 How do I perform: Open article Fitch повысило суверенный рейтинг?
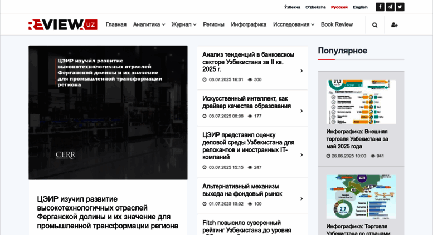pos(247,227)
